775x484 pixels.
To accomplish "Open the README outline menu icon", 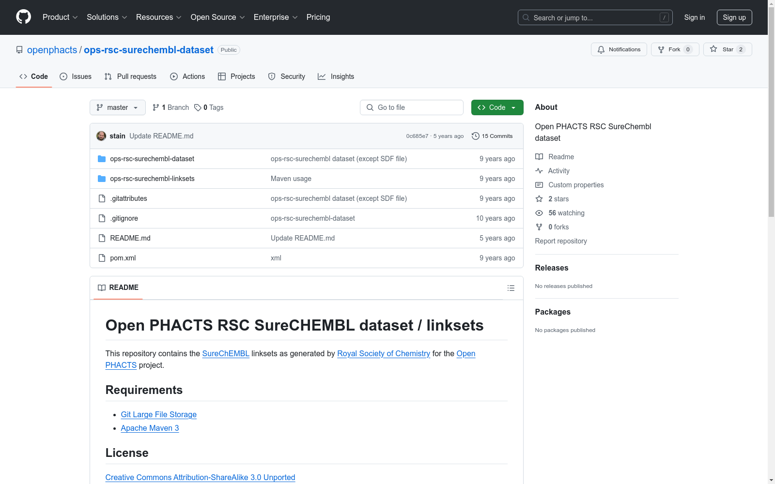I will pos(511,288).
